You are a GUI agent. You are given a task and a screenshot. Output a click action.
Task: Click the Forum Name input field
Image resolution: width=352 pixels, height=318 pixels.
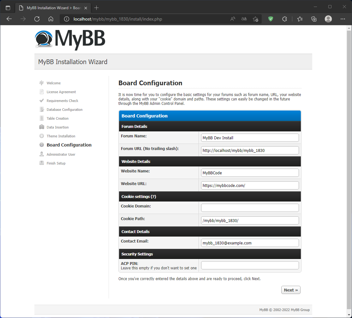pyautogui.click(x=250, y=138)
